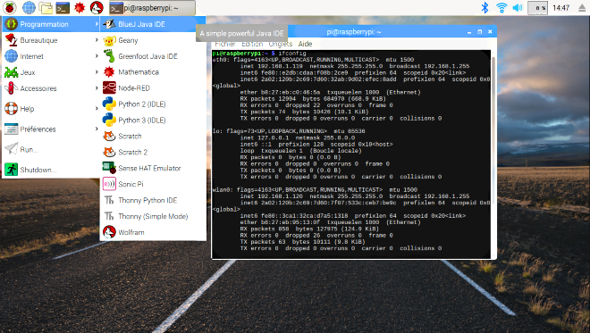
Task: Expand the Help submenu arrow
Action: pyautogui.click(x=97, y=108)
